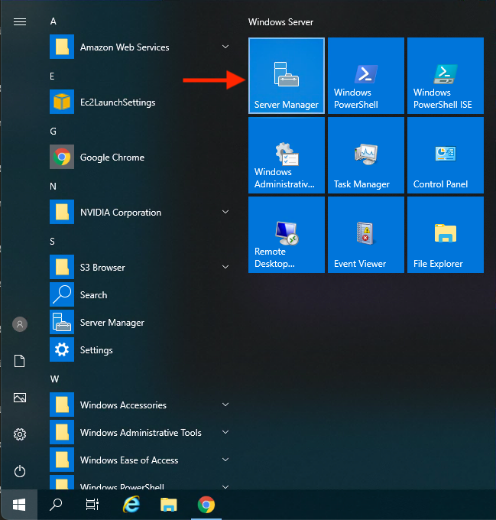Open Server Manager in app list

tap(139, 322)
